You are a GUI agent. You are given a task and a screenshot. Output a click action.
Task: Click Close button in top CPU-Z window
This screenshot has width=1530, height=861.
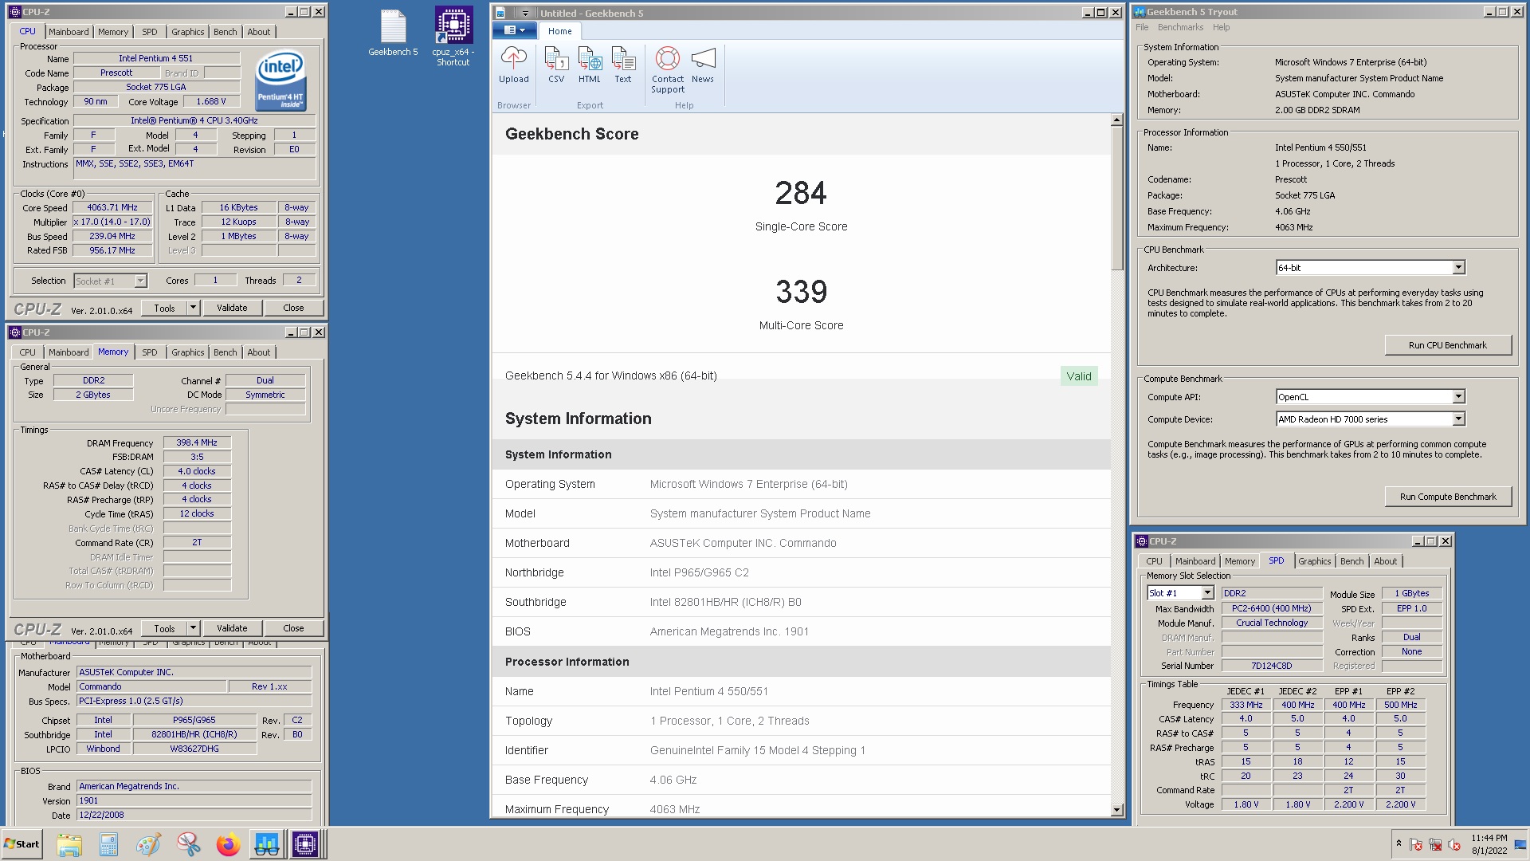click(x=293, y=308)
